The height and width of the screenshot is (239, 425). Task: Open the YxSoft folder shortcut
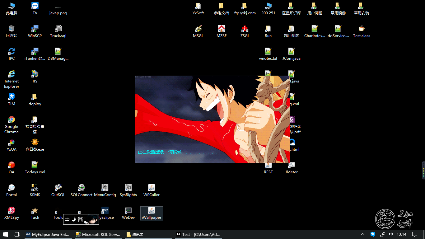click(x=198, y=9)
